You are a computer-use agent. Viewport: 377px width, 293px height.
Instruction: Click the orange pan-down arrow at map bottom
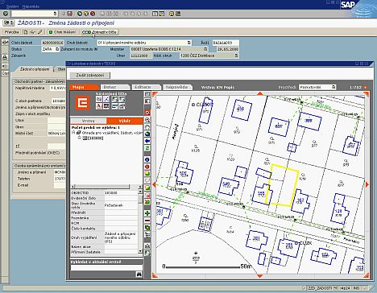259,275
